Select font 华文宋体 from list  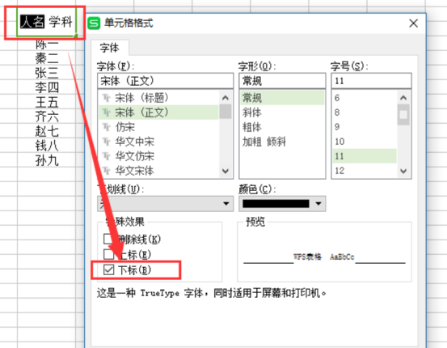[158, 171]
